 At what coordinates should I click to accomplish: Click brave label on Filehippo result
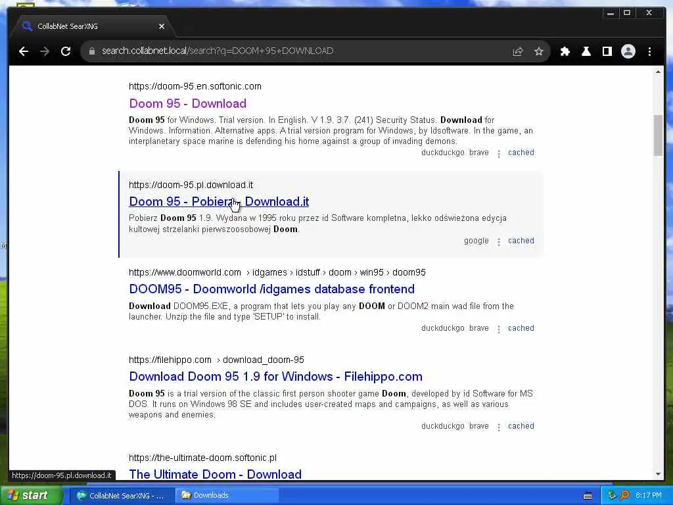(x=479, y=426)
